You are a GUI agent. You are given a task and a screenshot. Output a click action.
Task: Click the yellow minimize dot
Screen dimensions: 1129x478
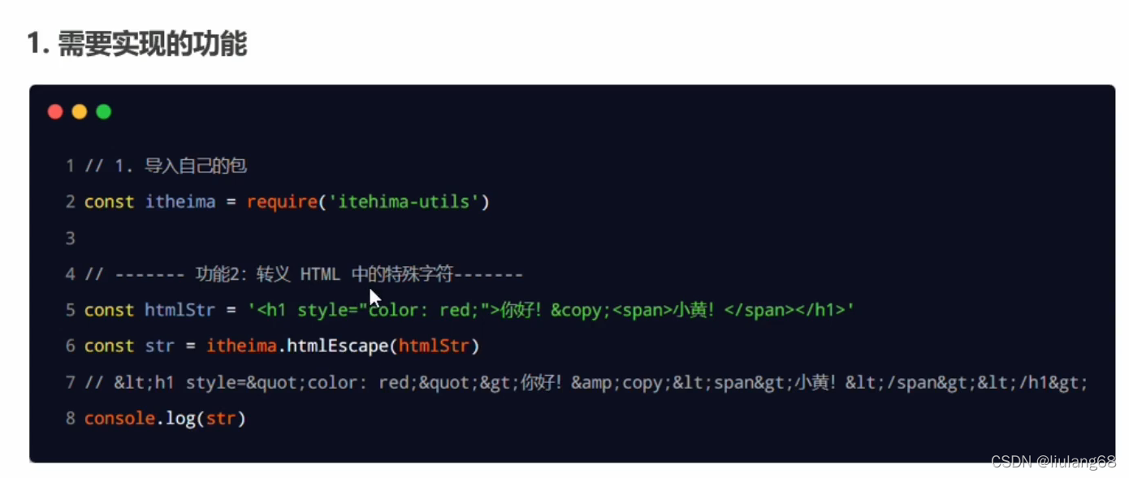pyautogui.click(x=80, y=112)
